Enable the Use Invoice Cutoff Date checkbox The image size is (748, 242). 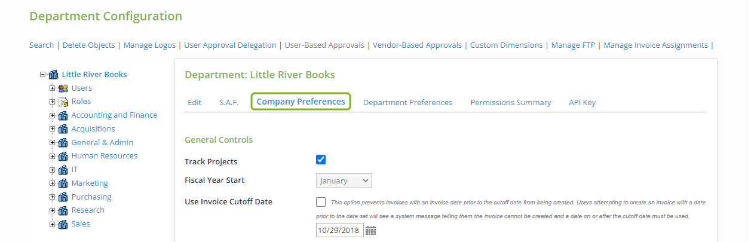point(321,202)
